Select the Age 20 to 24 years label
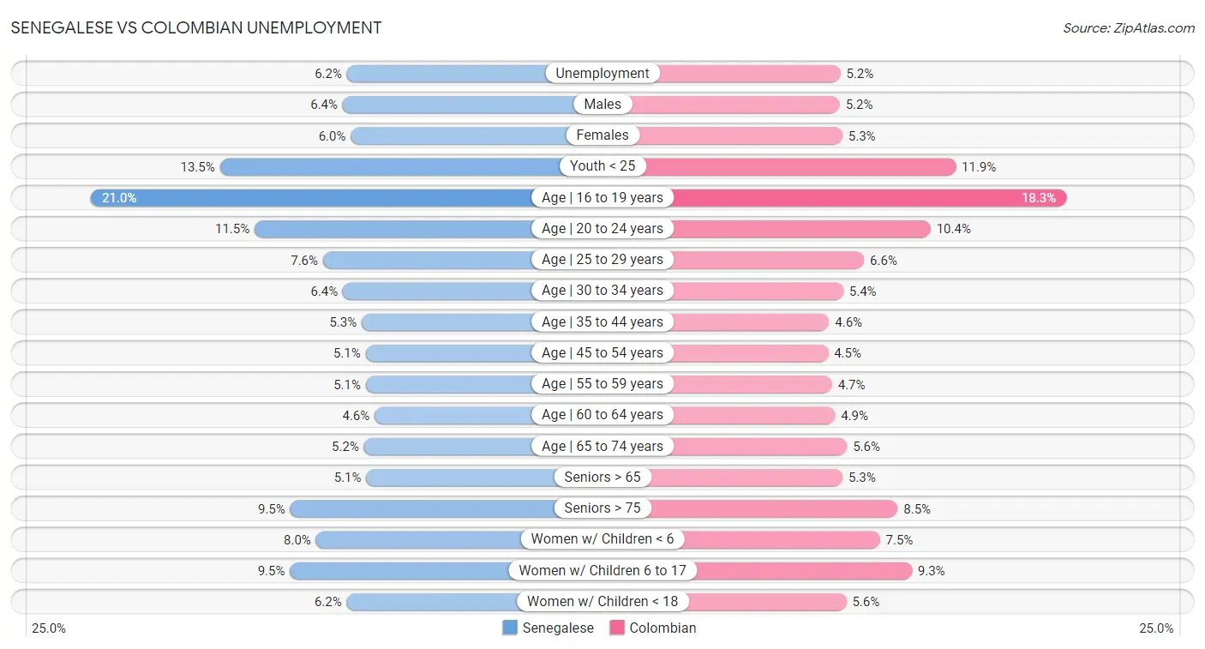Screen dimensions: 1205x649 [602, 229]
